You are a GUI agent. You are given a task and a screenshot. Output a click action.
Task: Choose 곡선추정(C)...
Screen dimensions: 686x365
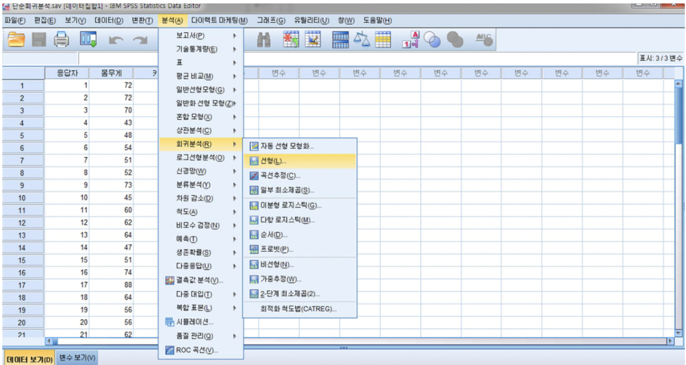point(300,176)
